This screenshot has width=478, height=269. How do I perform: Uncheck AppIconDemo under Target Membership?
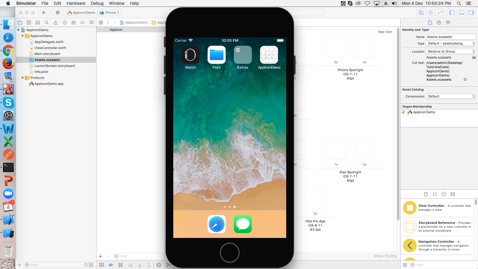(x=403, y=112)
